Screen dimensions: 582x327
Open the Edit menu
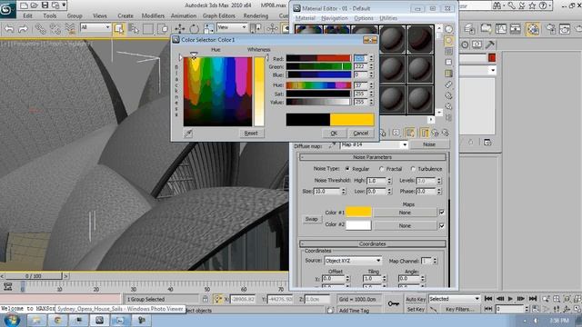click(28, 16)
